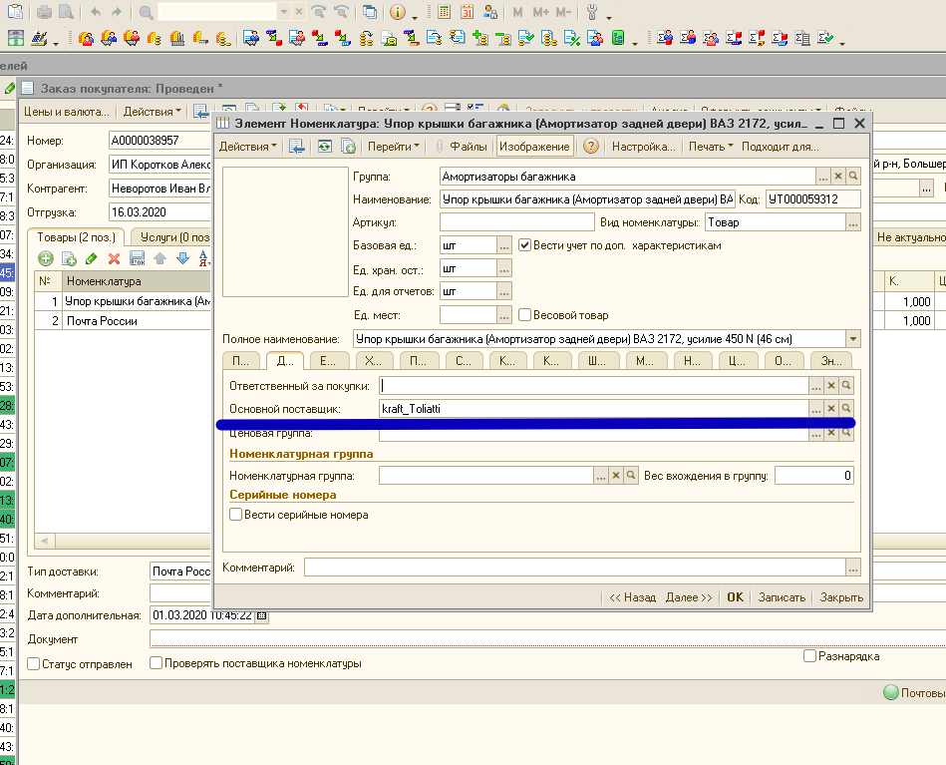The image size is (946, 765).
Task: Click the pencil edit icon in Товары toolbar
Action: 91,258
